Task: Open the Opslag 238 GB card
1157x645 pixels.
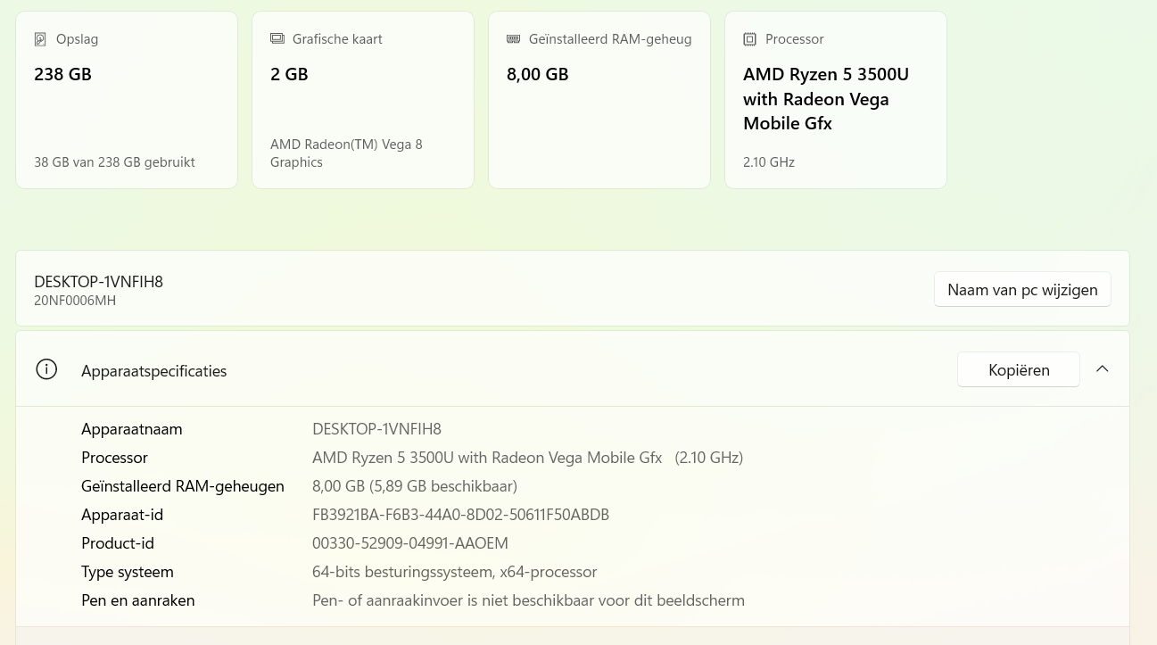Action: pyautogui.click(x=127, y=100)
